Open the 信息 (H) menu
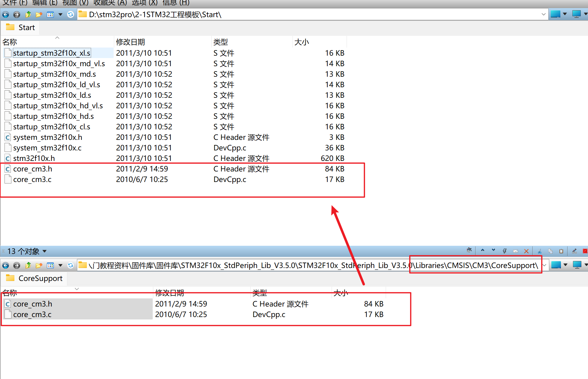588x379 pixels. point(176,3)
